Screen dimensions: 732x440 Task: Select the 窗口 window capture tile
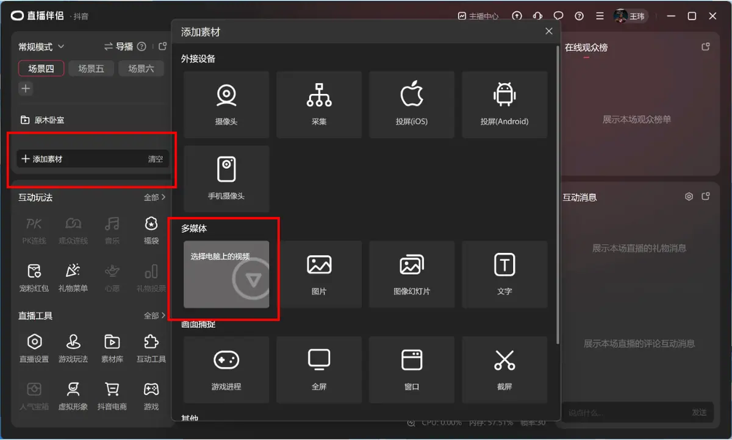(412, 369)
